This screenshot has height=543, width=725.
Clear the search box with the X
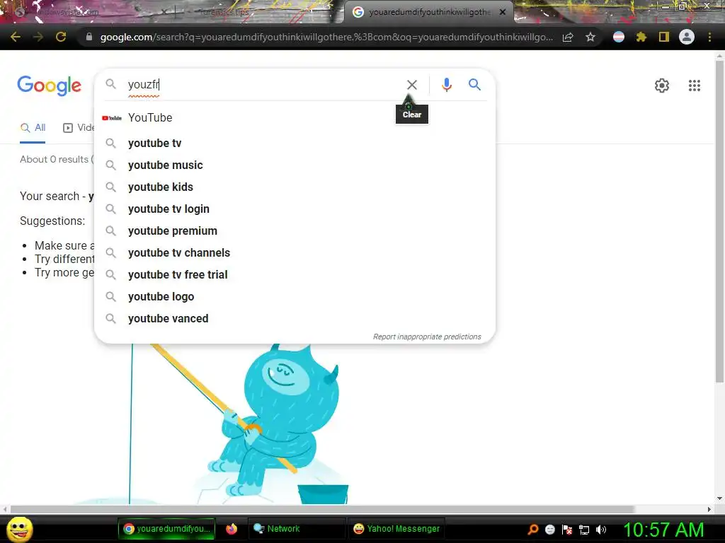click(411, 85)
